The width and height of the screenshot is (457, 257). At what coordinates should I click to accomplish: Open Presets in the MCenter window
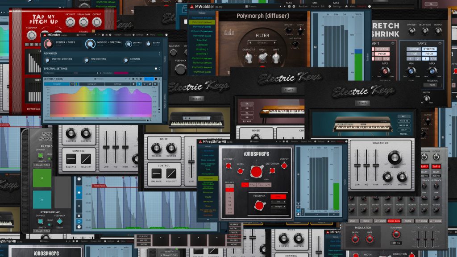click(x=81, y=35)
